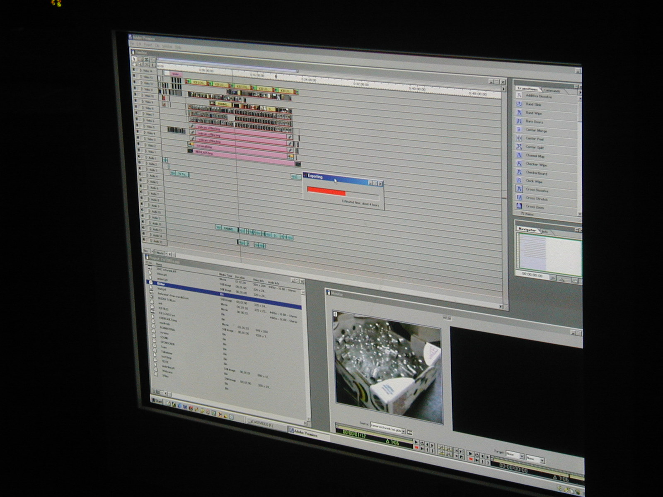The height and width of the screenshot is (497, 663).
Task: Stop playback in the program Monitor view
Action: [x=471, y=459]
